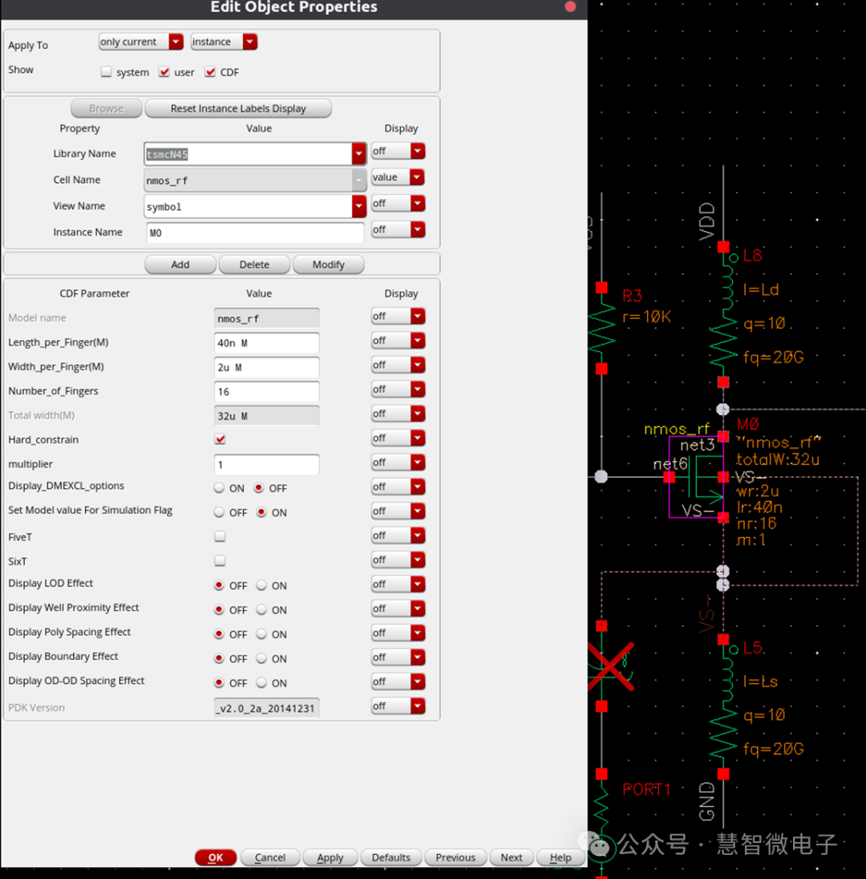Toggle the Hard_constrain checkbox

221,439
